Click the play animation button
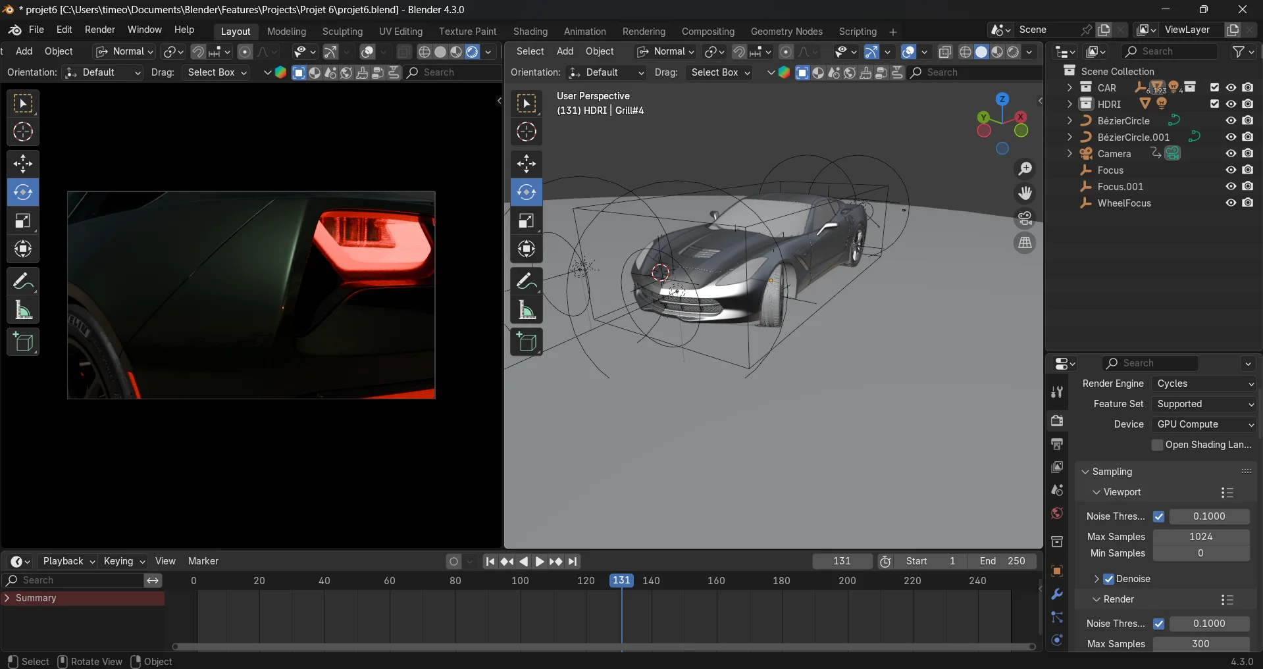Viewport: 1263px width, 669px height. 539,561
